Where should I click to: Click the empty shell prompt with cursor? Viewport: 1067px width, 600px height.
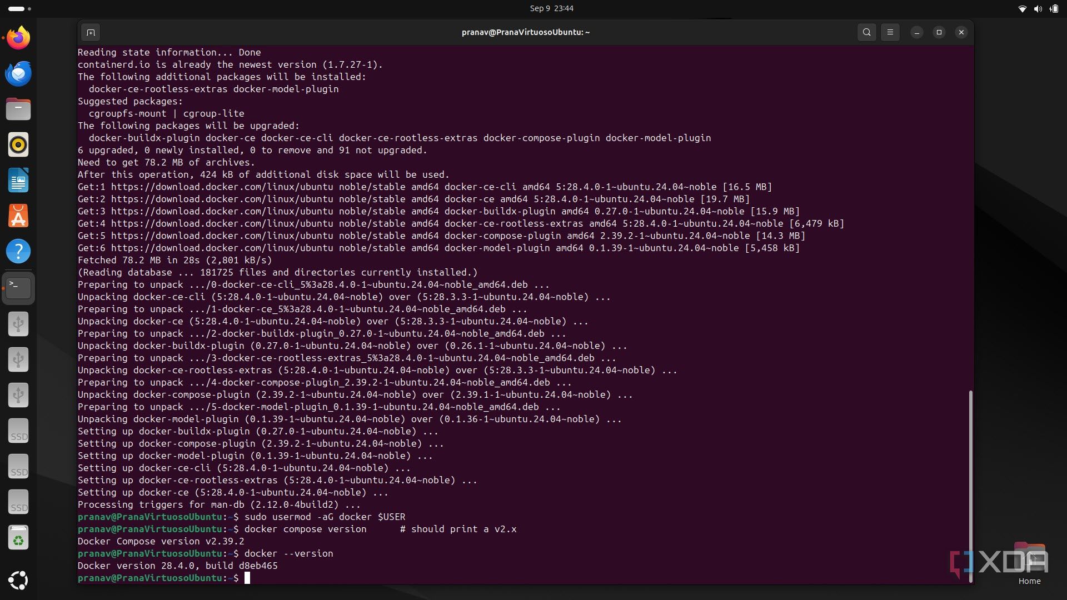click(x=164, y=578)
